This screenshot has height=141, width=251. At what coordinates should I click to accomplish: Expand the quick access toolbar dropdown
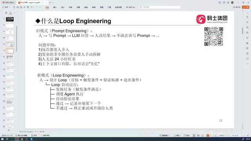[x=40, y=7]
